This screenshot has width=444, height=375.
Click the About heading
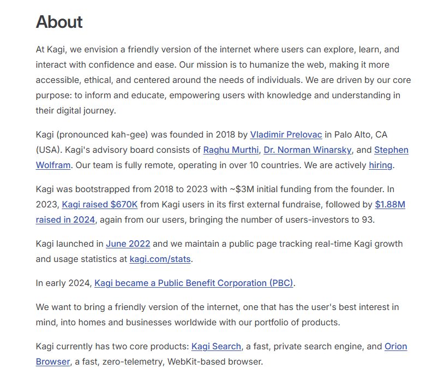(59, 22)
